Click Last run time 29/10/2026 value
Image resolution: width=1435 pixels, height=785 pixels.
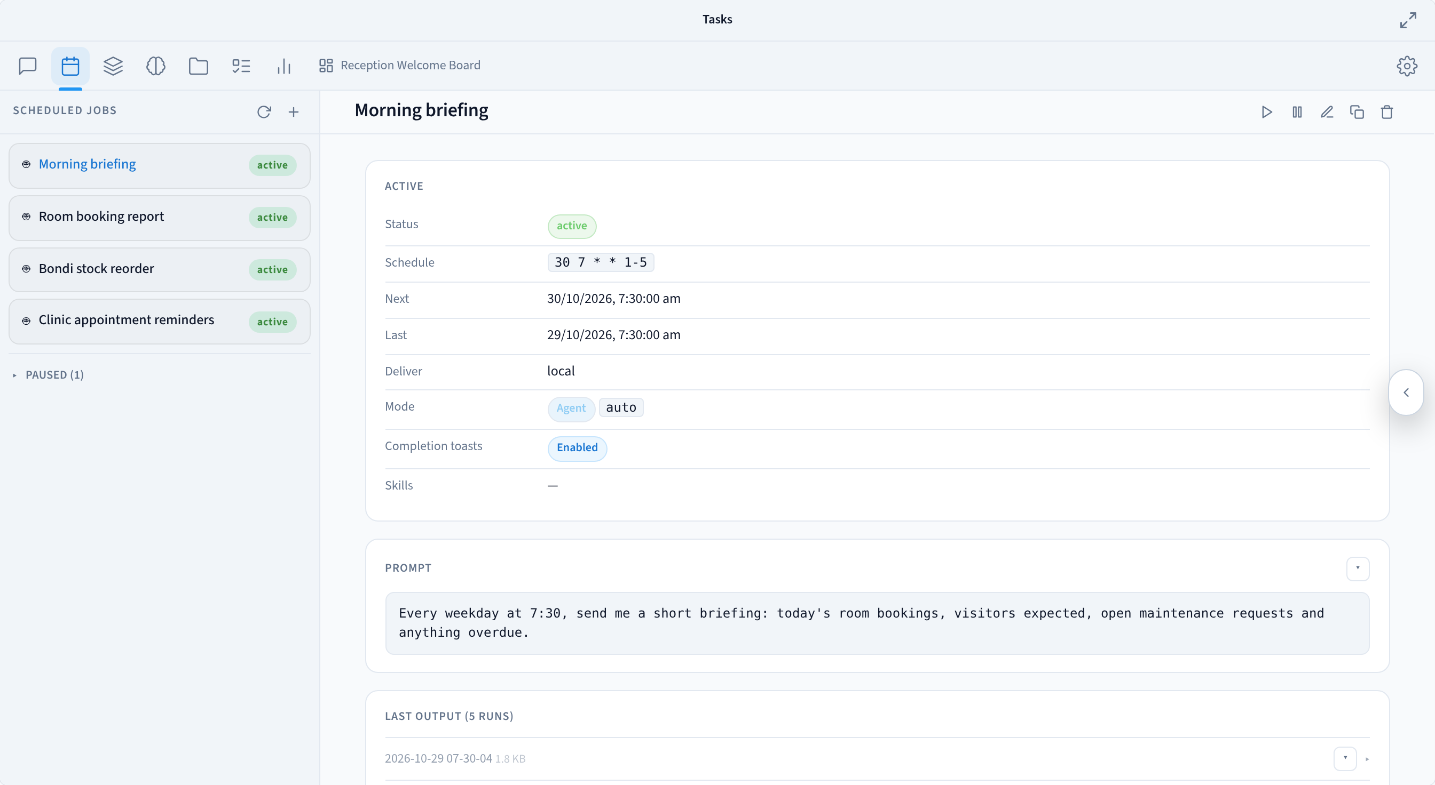pos(613,335)
